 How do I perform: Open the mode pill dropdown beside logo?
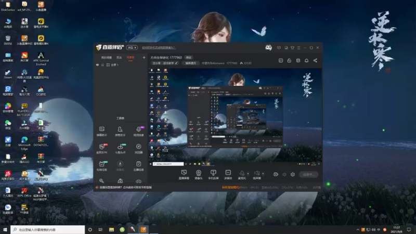coord(132,47)
